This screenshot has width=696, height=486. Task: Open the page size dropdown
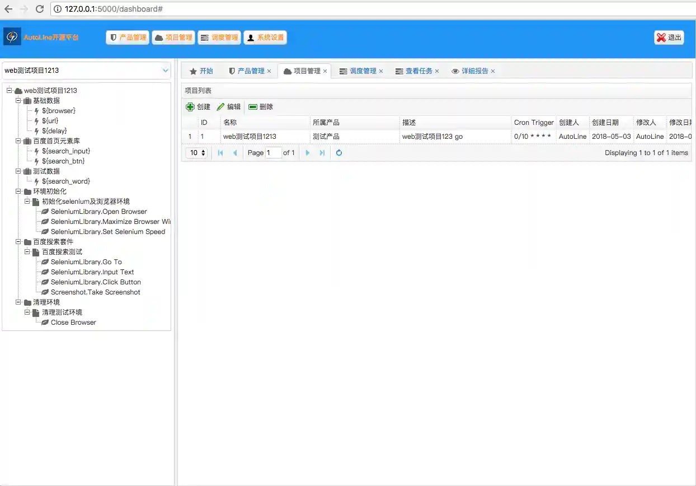pyautogui.click(x=196, y=153)
